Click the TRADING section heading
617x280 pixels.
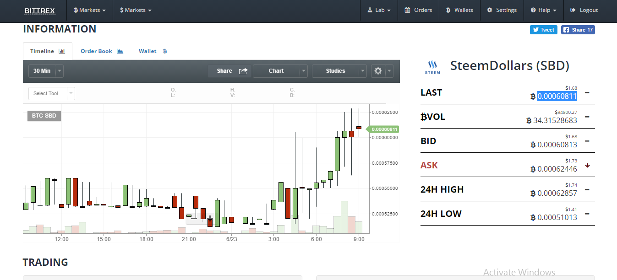[x=45, y=262]
